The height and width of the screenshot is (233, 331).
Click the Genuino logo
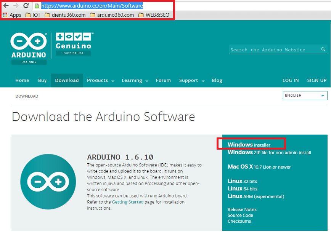tap(73, 42)
